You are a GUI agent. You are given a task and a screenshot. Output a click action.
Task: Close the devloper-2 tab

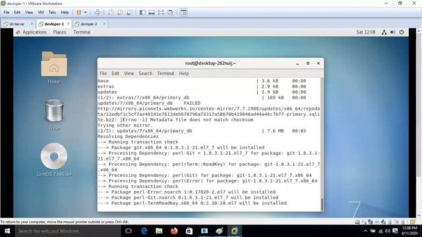(104, 24)
